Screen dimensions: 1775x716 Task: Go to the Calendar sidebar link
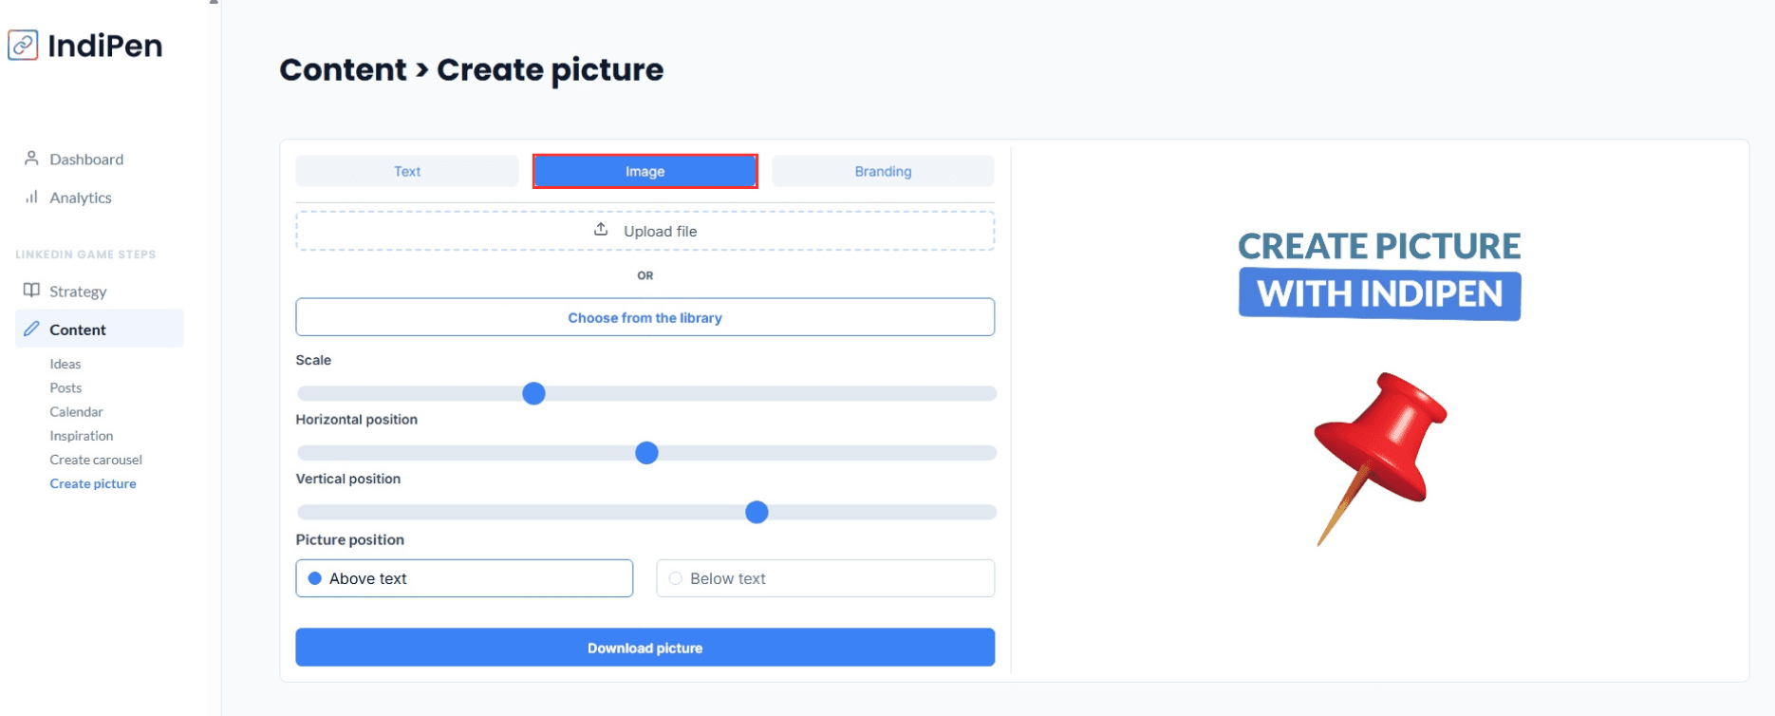click(x=76, y=412)
